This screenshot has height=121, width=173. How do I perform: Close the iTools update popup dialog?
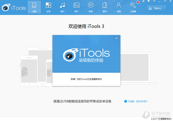click(x=116, y=38)
